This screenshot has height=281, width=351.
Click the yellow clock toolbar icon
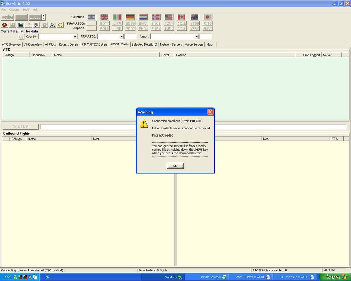point(60,25)
